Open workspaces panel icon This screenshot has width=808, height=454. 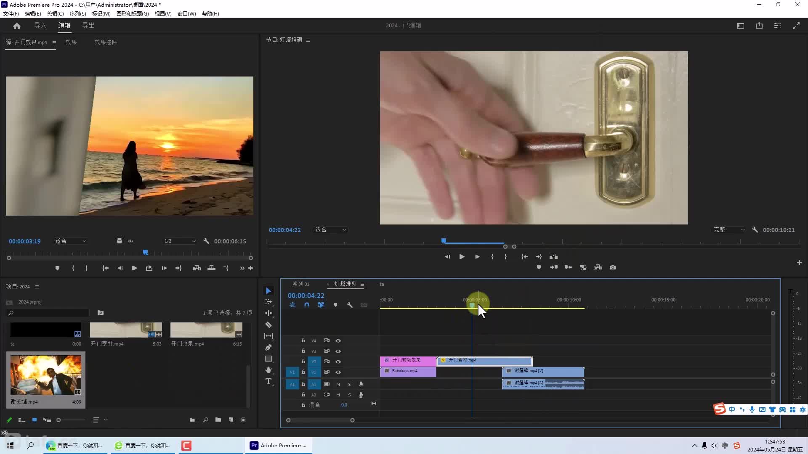778,26
